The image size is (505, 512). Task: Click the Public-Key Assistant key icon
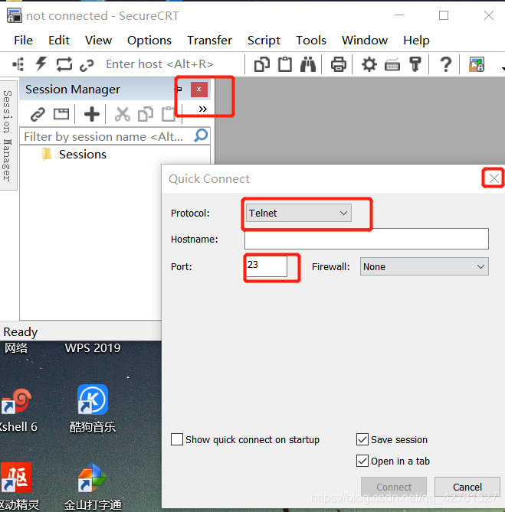[x=415, y=64]
